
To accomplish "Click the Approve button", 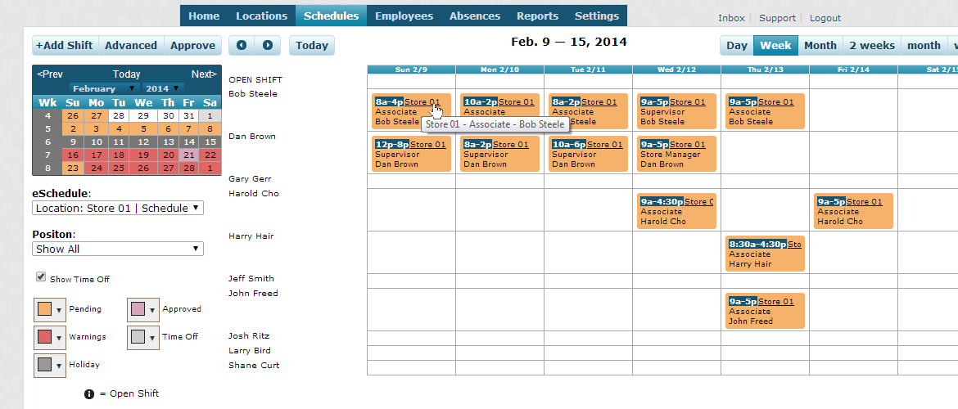I will click(192, 45).
